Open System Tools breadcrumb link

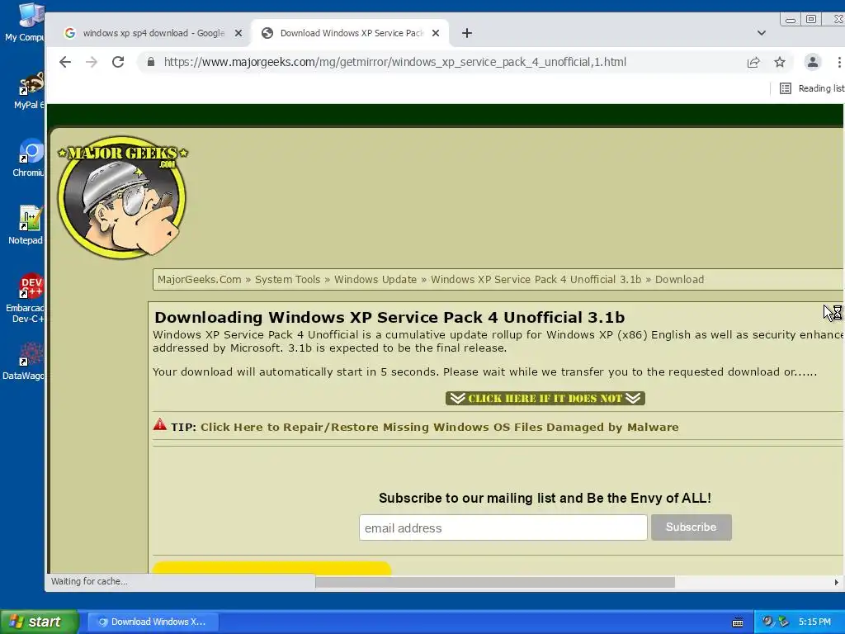click(x=287, y=279)
